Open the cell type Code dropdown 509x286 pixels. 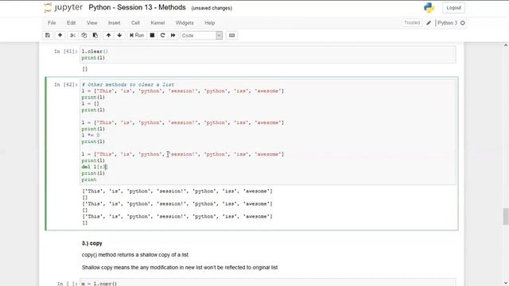(201, 35)
